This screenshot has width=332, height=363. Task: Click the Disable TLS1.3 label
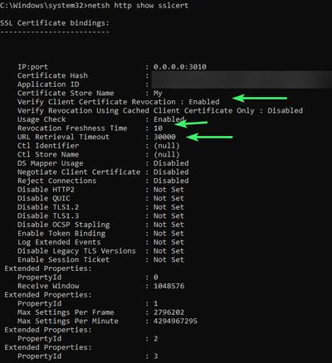point(48,215)
